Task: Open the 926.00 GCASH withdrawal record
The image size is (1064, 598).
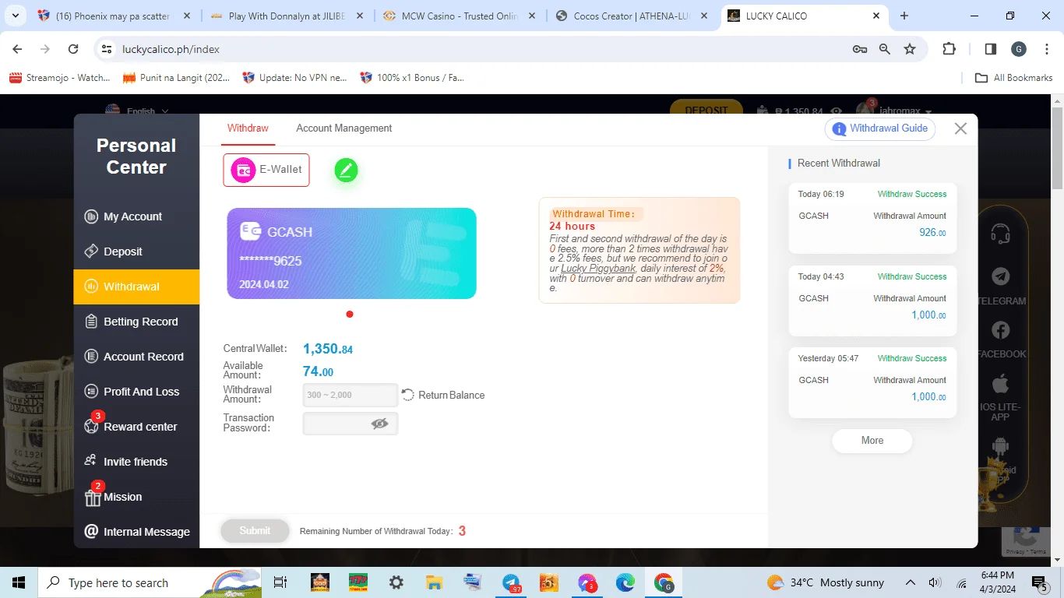Action: coord(872,218)
